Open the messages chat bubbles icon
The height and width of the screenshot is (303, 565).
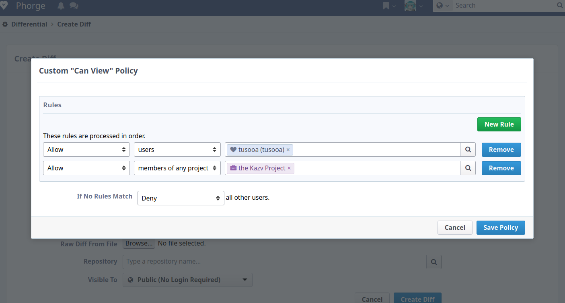pyautogui.click(x=74, y=6)
